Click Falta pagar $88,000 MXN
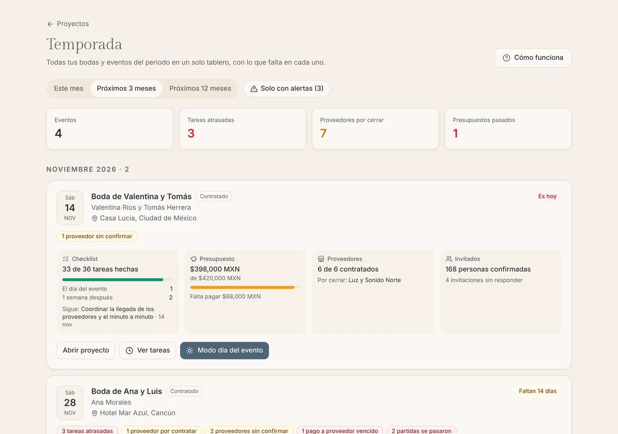This screenshot has width=618, height=434. [226, 297]
